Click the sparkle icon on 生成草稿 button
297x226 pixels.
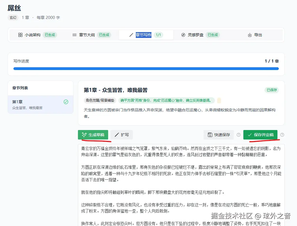(x=84, y=135)
